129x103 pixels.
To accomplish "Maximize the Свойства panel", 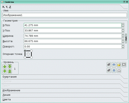I will click(x=124, y=2).
